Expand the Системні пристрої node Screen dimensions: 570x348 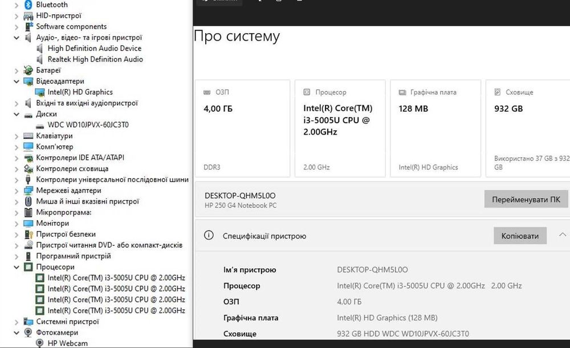coord(17,322)
